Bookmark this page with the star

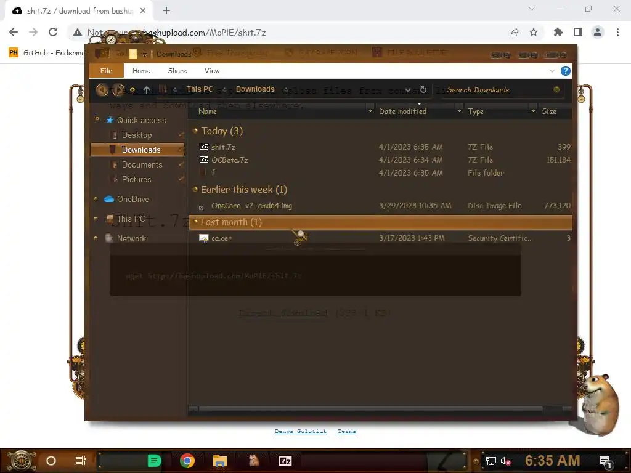coord(534,32)
